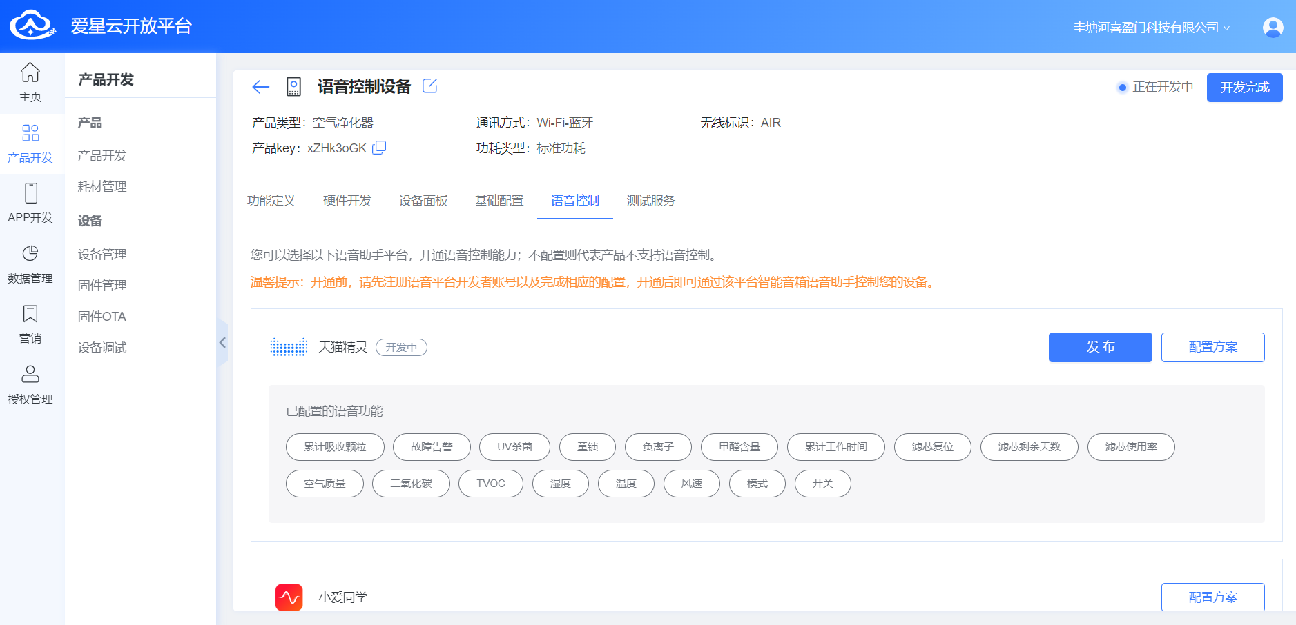Open 数据管理 pie chart icon
Screen dimensions: 1296x625
[30, 253]
